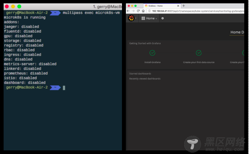
Task: Open the Grafana logo menu
Action: coord(132,18)
